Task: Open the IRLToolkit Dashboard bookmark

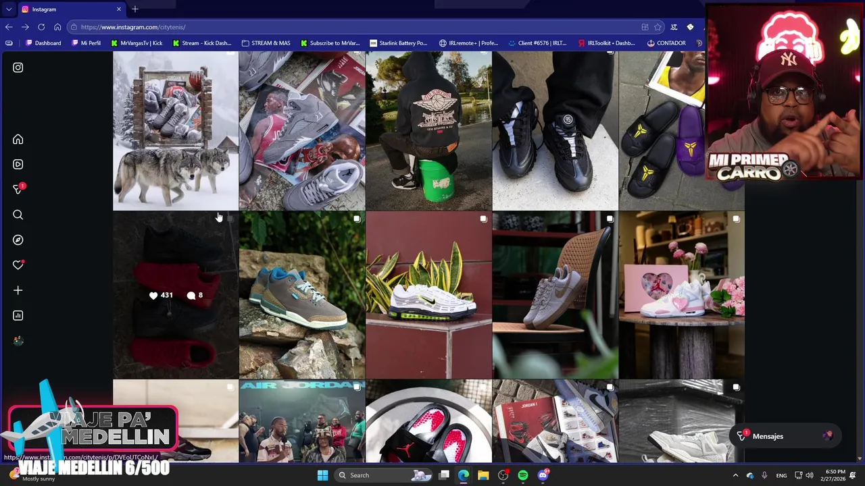Action: 606,43
